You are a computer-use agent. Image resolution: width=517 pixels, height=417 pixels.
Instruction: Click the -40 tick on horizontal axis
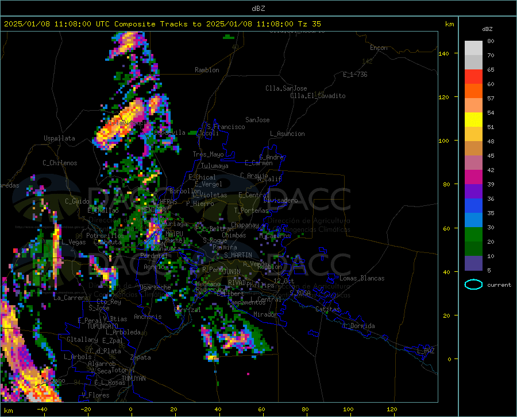click(x=42, y=410)
